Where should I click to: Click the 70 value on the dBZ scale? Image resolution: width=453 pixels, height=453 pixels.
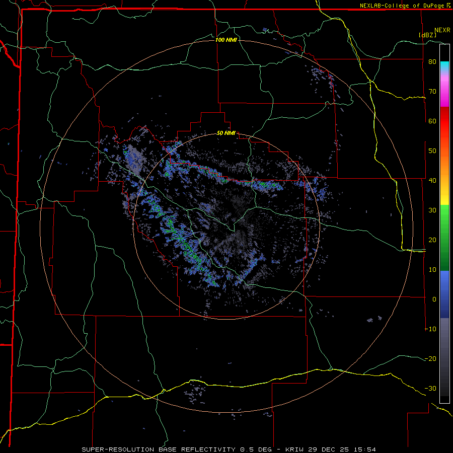pos(432,92)
